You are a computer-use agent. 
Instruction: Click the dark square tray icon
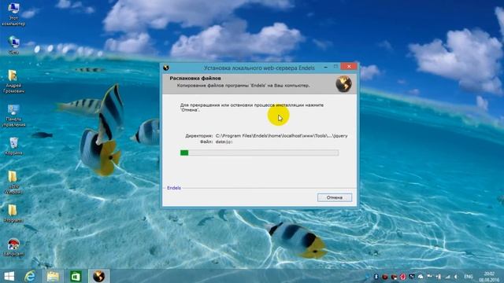pos(411,277)
